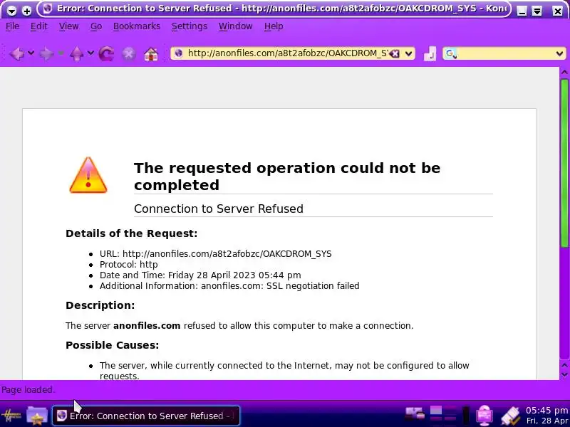The height and width of the screenshot is (427, 570).
Task: Click the Google search provider icon
Action: click(451, 54)
